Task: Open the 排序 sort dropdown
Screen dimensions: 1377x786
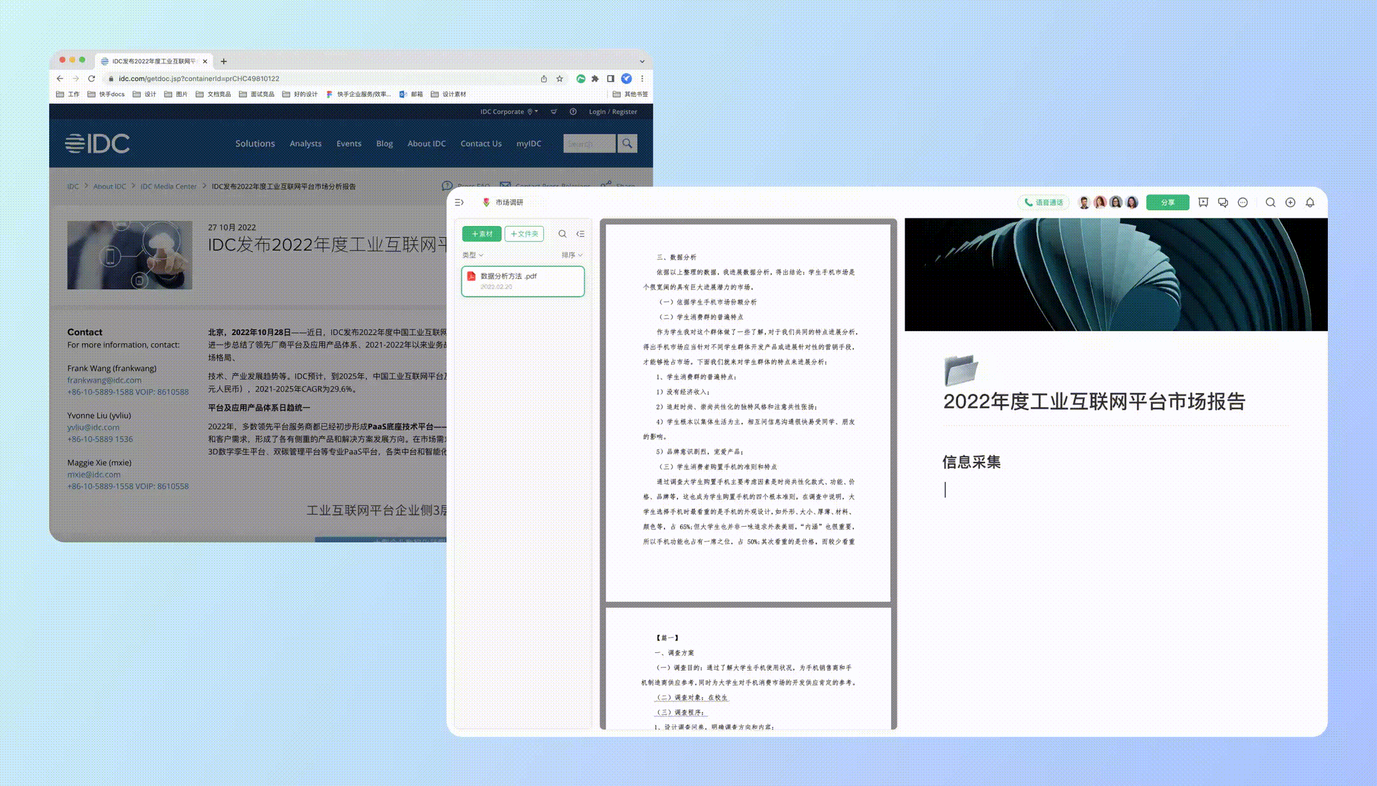Action: point(572,255)
